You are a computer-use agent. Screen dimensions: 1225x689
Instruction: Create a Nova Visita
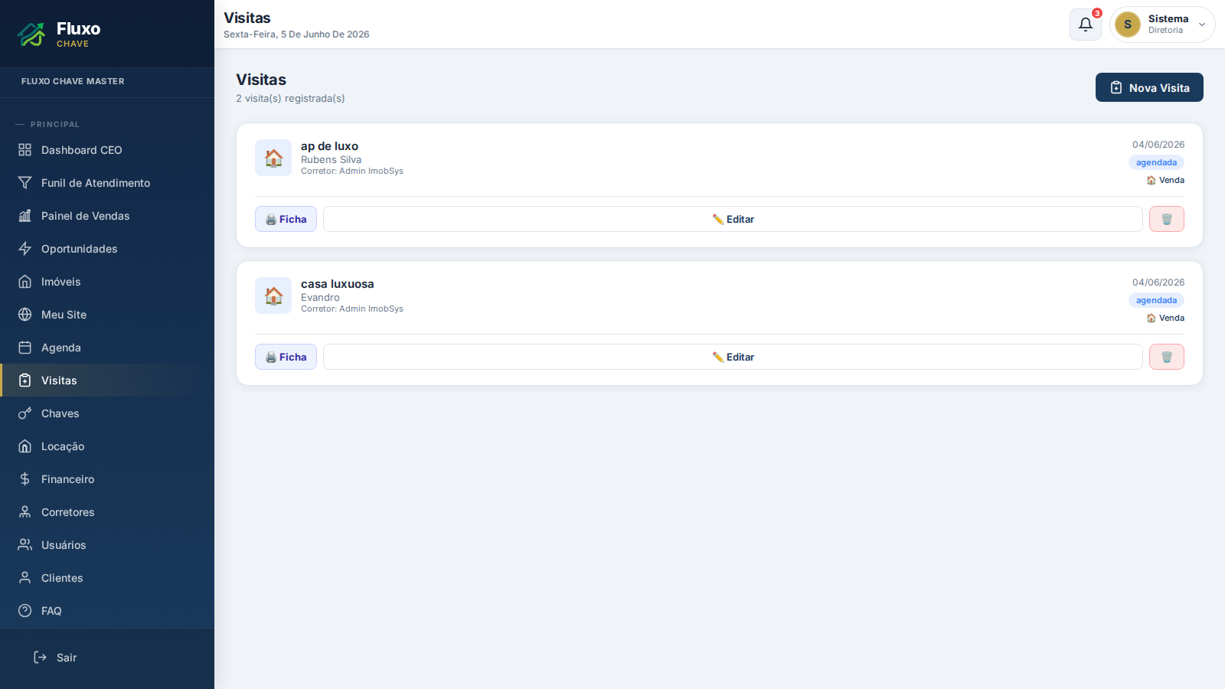point(1149,87)
